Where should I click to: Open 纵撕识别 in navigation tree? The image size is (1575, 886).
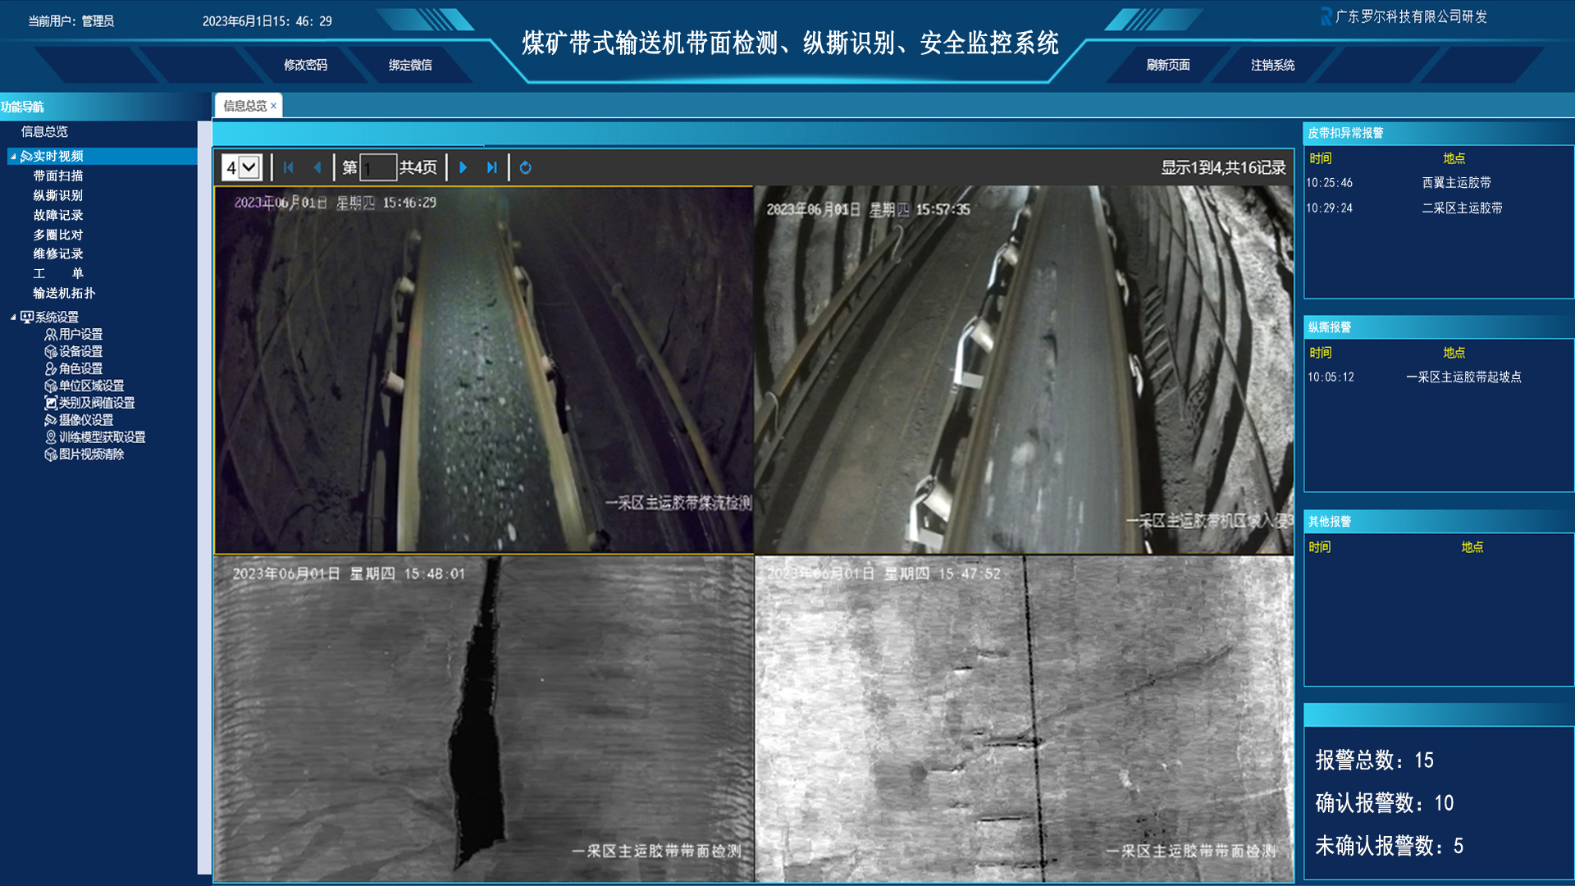[58, 195]
